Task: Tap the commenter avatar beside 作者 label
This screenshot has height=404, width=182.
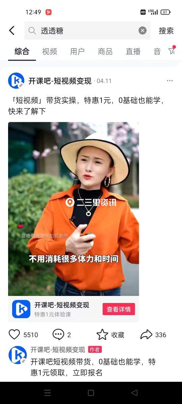Action: pos(18,355)
